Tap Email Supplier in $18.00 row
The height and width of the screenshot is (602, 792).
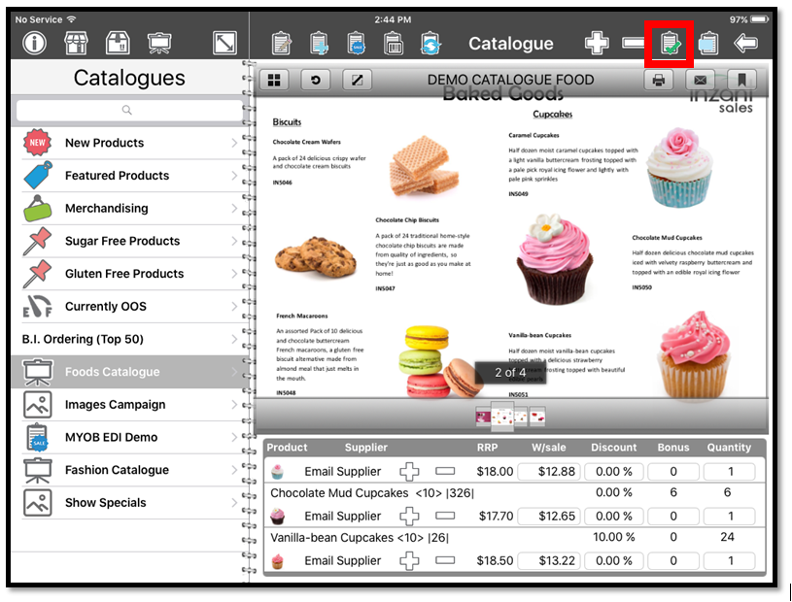tap(342, 472)
